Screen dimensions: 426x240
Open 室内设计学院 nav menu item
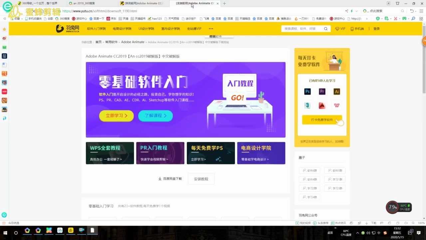point(170,29)
